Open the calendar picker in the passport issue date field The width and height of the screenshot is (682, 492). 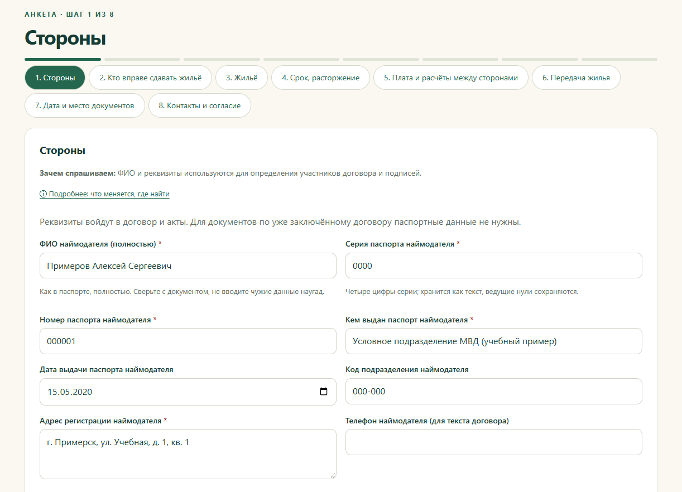[324, 392]
